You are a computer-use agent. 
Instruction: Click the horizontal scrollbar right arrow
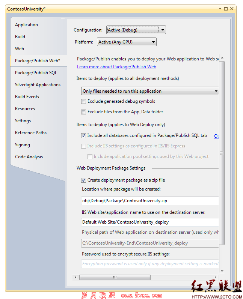click(x=216, y=277)
